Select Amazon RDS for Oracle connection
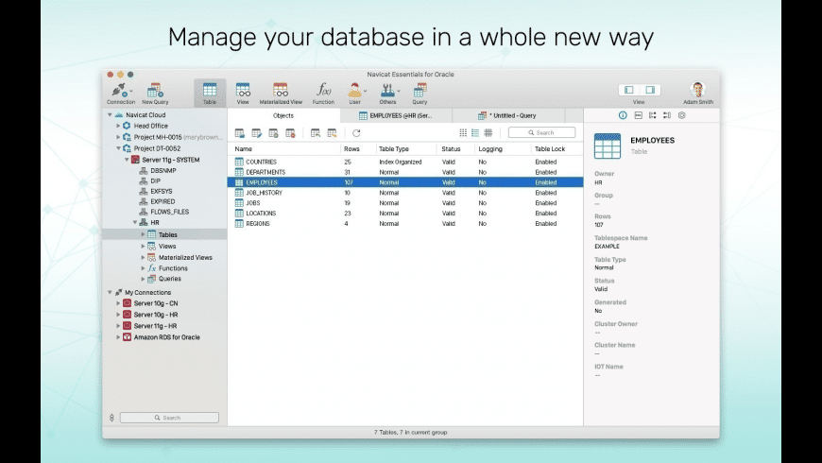This screenshot has width=822, height=463. [x=166, y=337]
